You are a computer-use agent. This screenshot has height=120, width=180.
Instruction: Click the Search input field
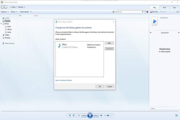tap(129, 12)
